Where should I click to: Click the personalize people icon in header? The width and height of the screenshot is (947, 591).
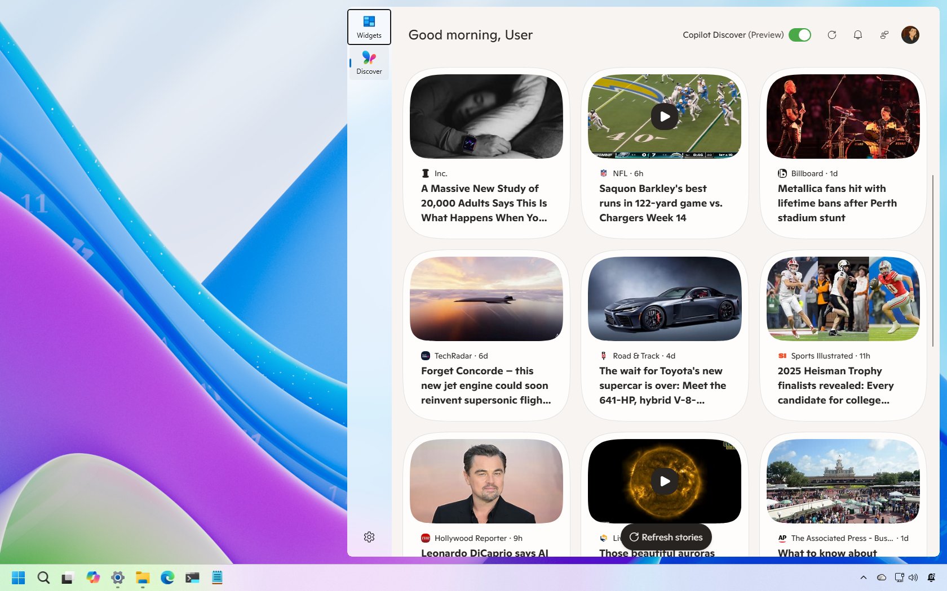[x=884, y=35]
